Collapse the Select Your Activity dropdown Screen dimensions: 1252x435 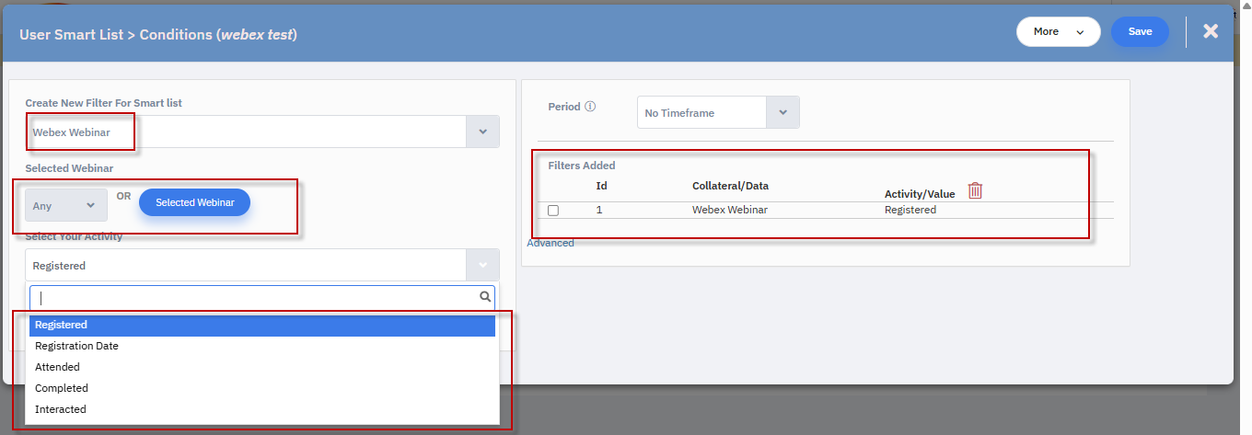(482, 265)
